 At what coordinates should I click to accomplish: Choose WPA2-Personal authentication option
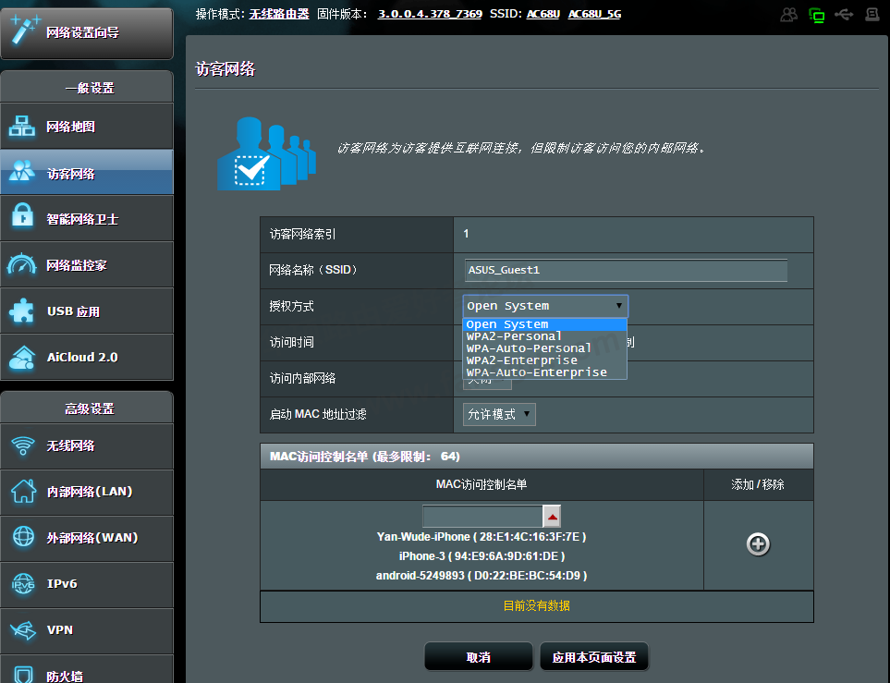tap(545, 336)
